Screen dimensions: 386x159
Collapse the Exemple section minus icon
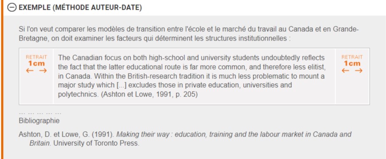click(11, 7)
